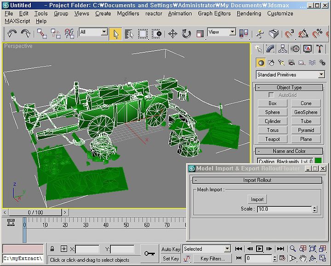Click the Cone primitive button
Screen dimensions: 331x266
(306, 103)
